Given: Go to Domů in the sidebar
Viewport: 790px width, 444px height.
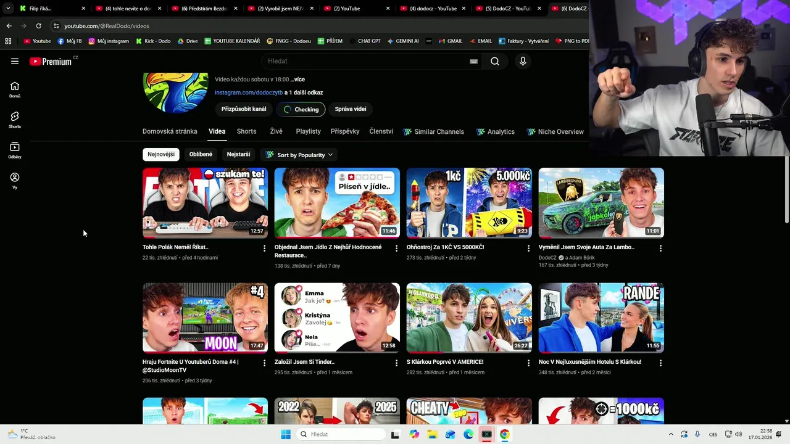Looking at the screenshot, I should pos(15,89).
